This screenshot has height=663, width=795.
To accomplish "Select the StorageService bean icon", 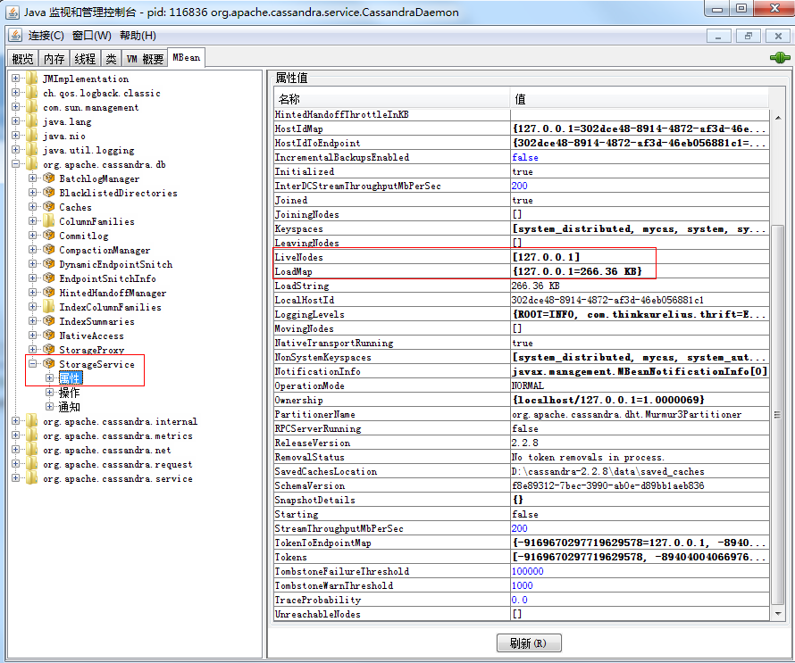I will [48, 364].
